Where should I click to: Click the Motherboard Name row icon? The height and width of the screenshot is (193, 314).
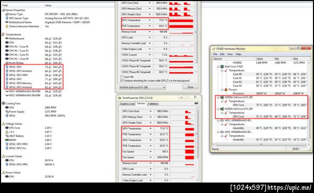point(7,22)
